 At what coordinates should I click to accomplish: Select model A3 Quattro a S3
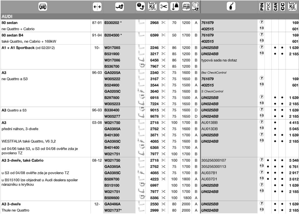click(x=14, y=110)
